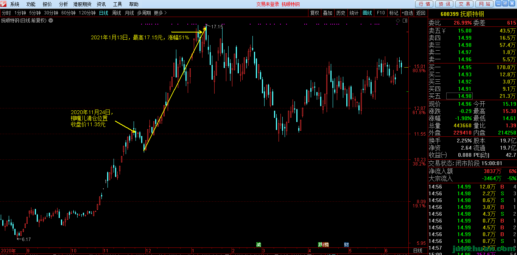Click the 总量 value 443668

point(462,125)
